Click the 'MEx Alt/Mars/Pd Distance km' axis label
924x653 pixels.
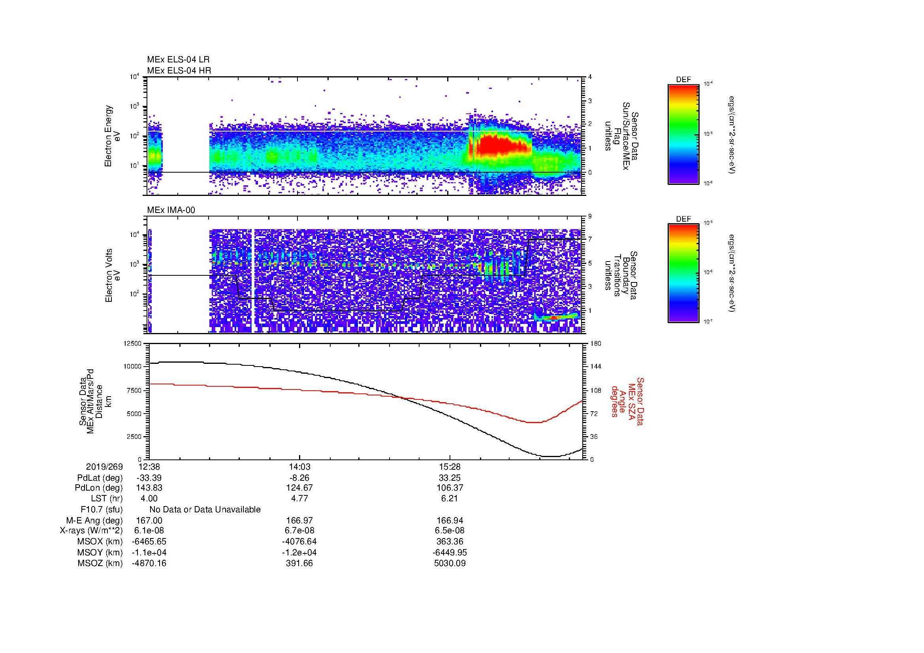(94, 401)
